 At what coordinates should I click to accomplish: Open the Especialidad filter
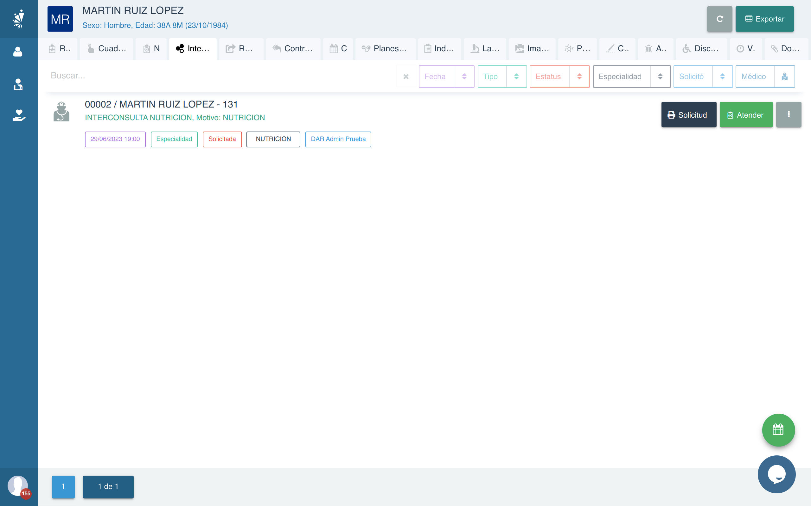coord(622,77)
